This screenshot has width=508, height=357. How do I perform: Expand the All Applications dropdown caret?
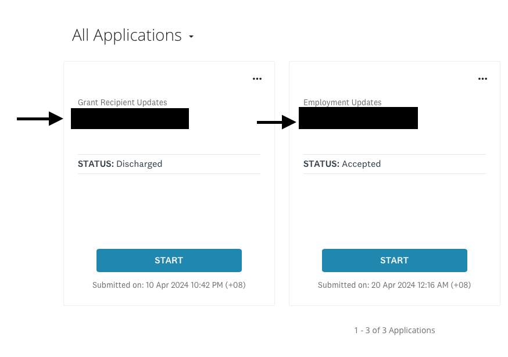(191, 37)
